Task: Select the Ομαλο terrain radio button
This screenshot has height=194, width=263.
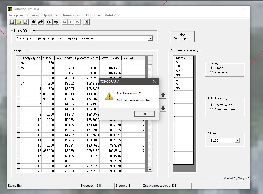Action: [211, 68]
